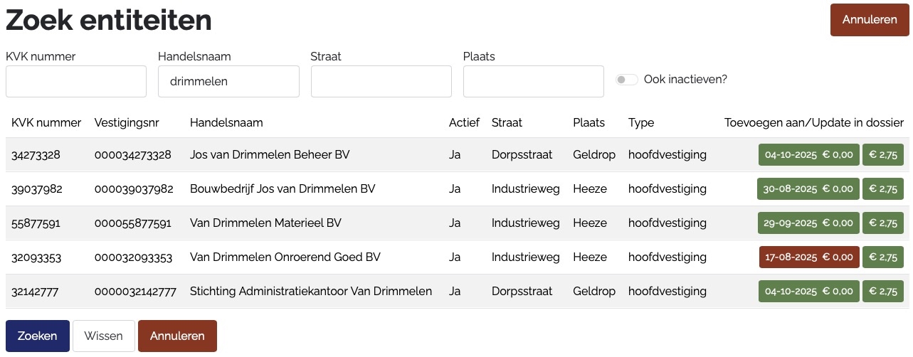Toggle the 'Ook inactieven?' switch
This screenshot has height=357, width=913.
click(627, 80)
